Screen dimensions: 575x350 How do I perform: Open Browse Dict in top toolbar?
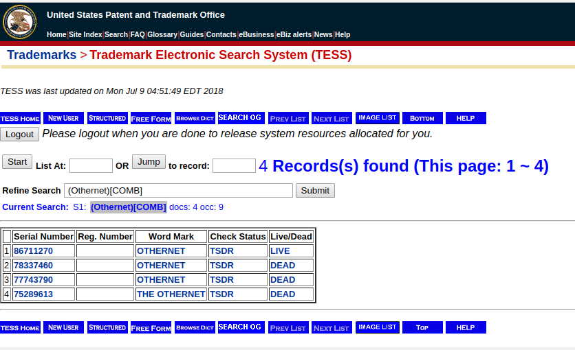click(x=195, y=118)
